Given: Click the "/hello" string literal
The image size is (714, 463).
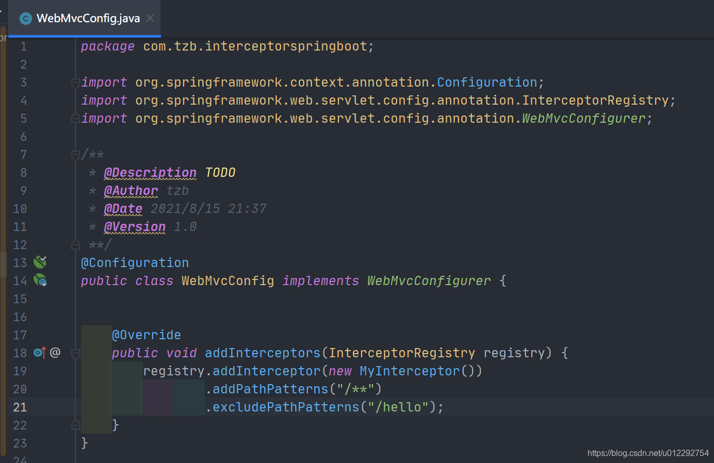Looking at the screenshot, I should coord(398,407).
